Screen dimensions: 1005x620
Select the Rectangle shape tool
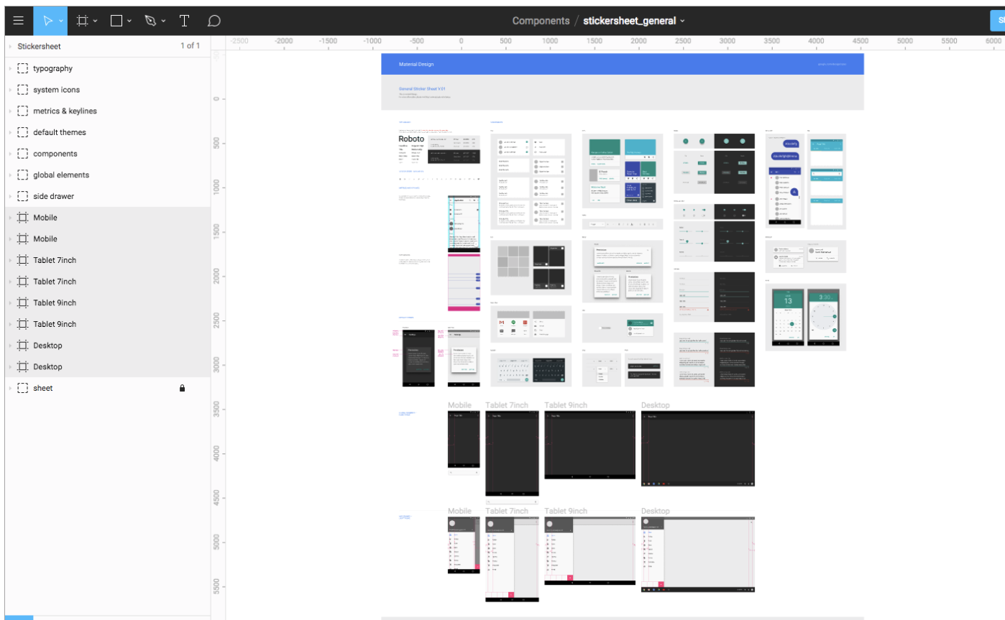tap(116, 21)
